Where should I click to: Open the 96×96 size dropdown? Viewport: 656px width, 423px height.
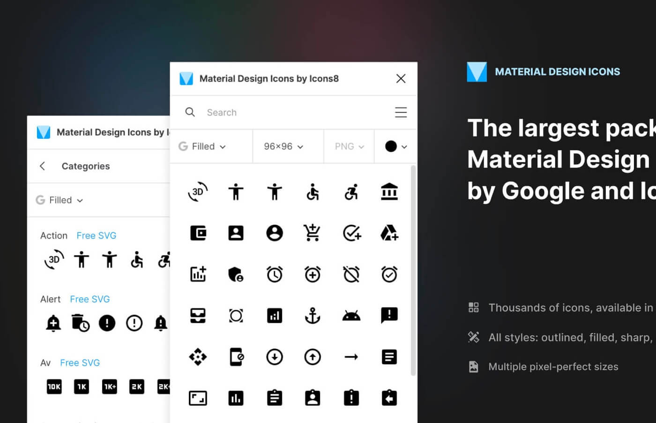tap(283, 146)
